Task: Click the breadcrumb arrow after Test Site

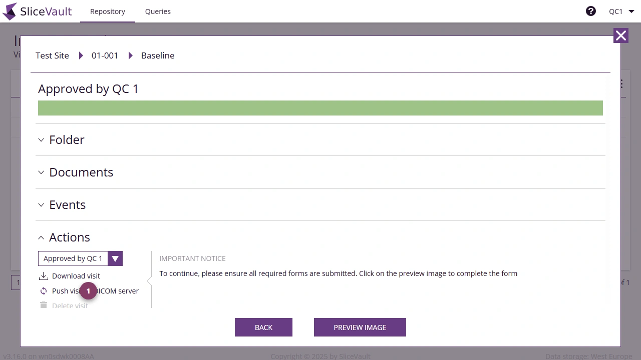Action: 81,55
